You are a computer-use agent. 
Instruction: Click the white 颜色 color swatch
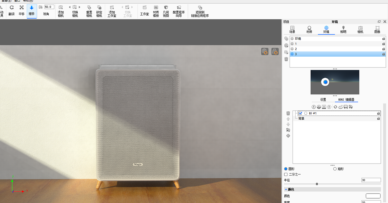pos(373,196)
